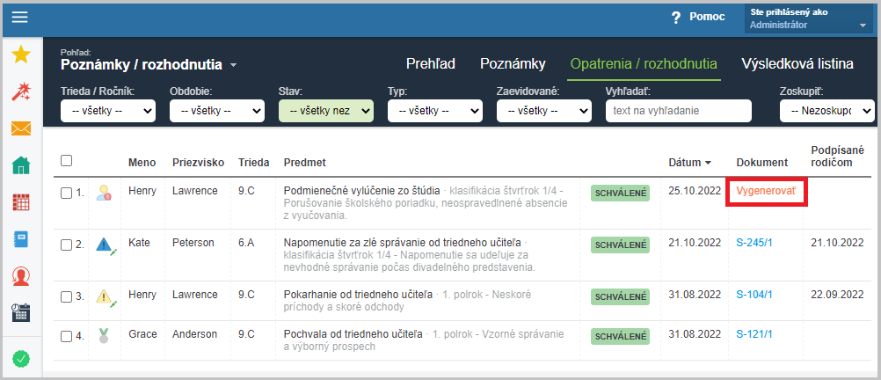Open the Administrátor account dropdown
881x380 pixels.
click(x=809, y=19)
